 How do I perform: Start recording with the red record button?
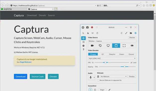point(92,27)
